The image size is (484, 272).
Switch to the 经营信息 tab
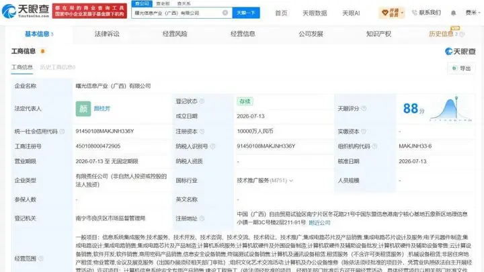(x=243, y=34)
